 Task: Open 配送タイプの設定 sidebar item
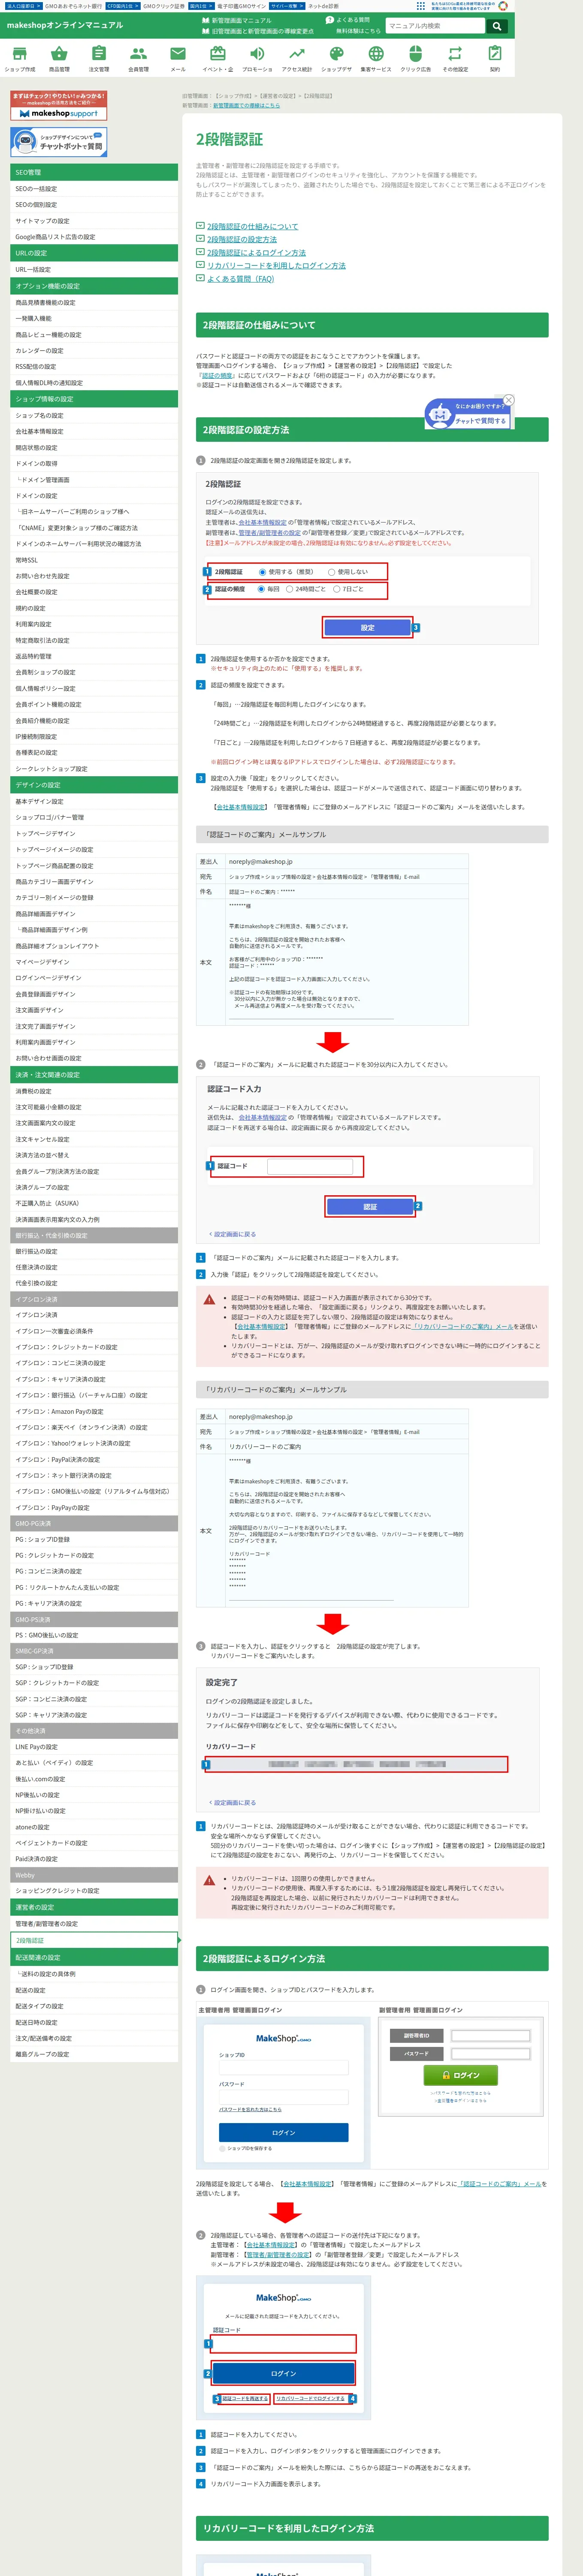point(94,2006)
